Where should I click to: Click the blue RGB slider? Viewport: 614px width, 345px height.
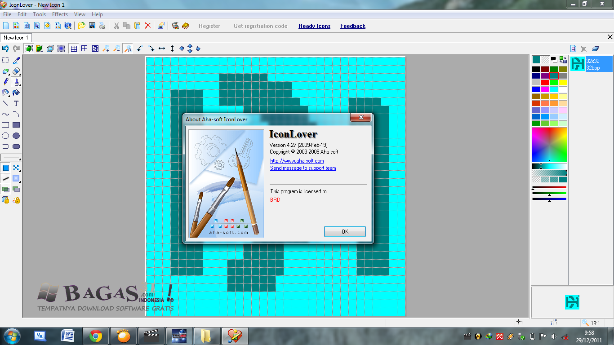pos(549,199)
